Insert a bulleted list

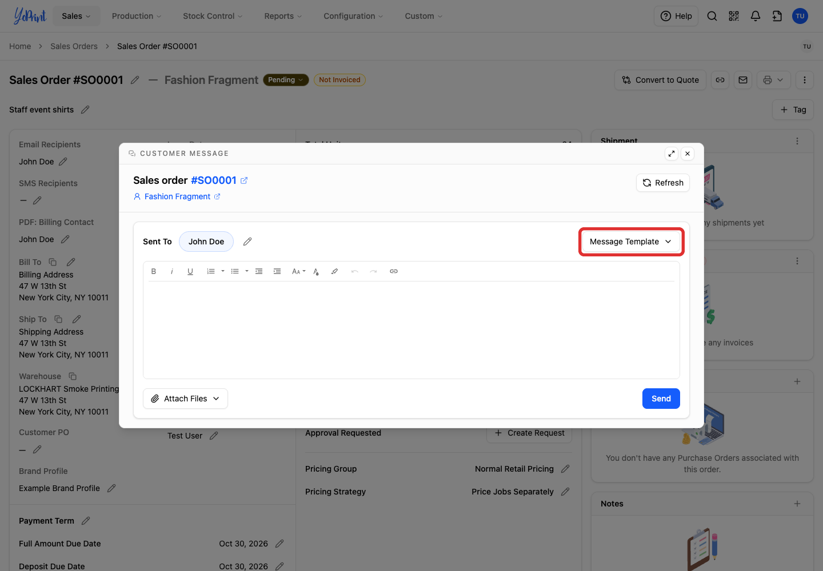[235, 271]
